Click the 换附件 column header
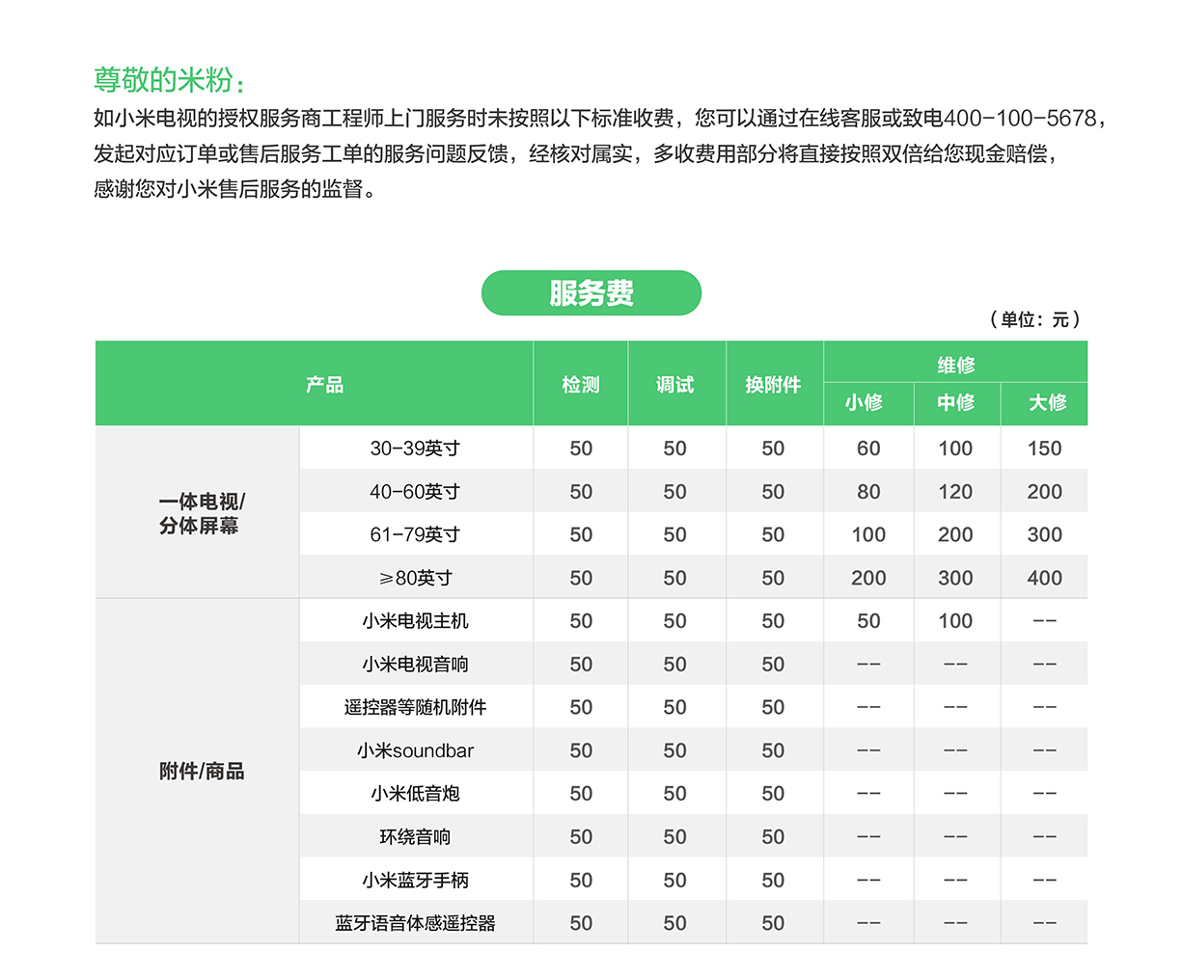The width and height of the screenshot is (1183, 953). click(x=773, y=385)
